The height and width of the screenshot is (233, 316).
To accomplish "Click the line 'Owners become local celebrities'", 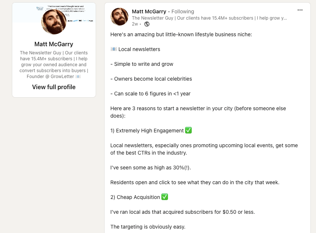I will click(x=151, y=79).
